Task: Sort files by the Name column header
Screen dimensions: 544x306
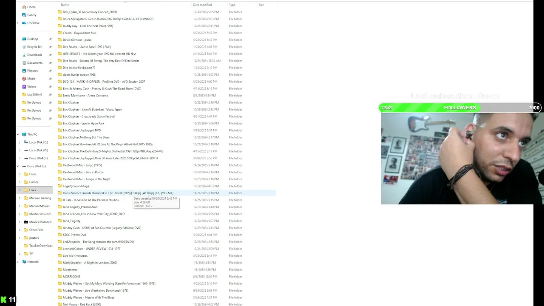Action: (x=65, y=5)
